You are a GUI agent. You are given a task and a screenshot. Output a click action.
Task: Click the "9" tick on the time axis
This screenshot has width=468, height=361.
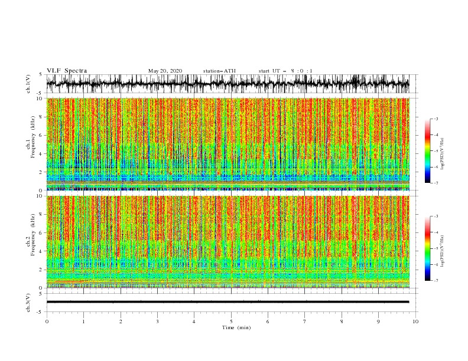378,321
